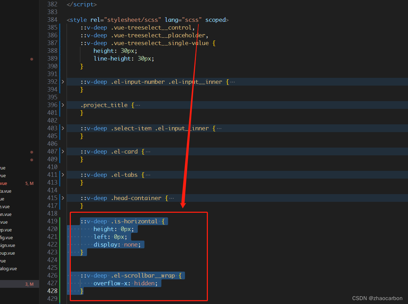Expand the folded .select-item rule at line 403
This screenshot has height=304, width=408.
pos(63,128)
